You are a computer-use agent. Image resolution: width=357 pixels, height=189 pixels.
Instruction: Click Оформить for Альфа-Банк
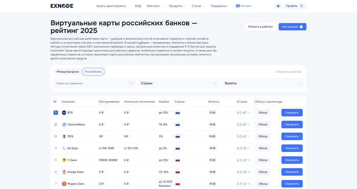292,172
